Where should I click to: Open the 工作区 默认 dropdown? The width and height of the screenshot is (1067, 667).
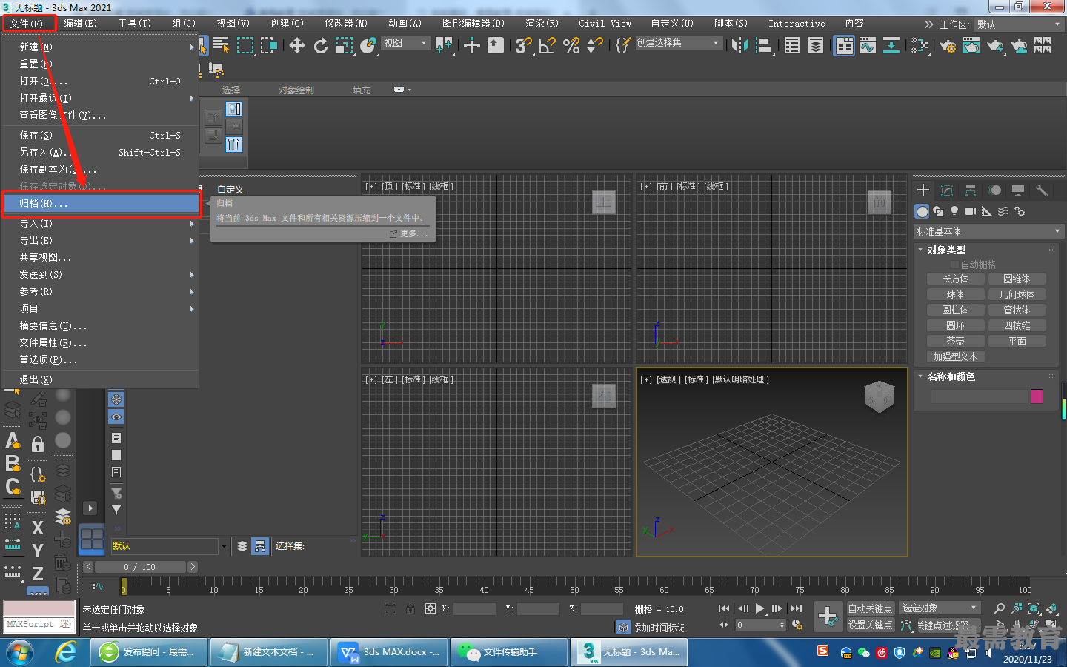tap(1018, 24)
